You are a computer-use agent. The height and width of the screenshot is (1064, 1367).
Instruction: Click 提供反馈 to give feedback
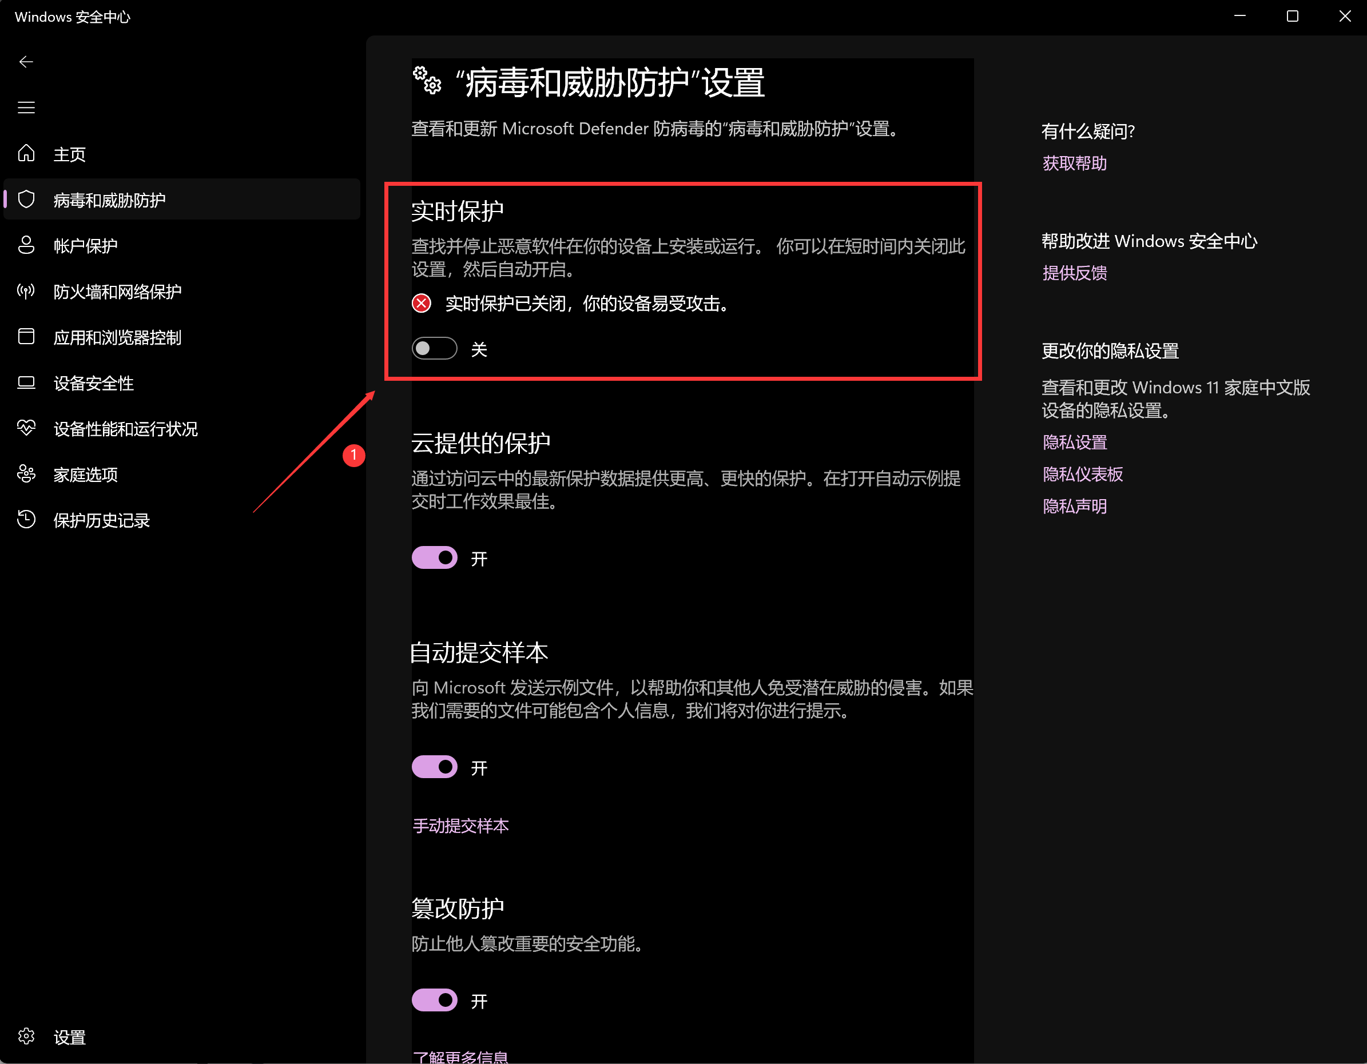click(x=1074, y=273)
